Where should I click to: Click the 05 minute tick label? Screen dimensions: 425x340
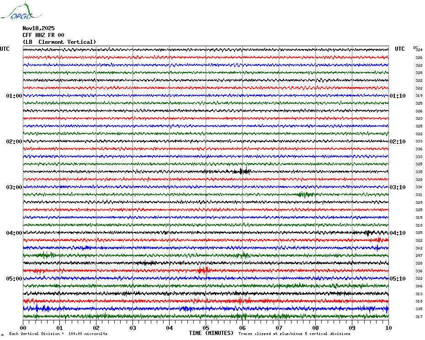pos(206,328)
